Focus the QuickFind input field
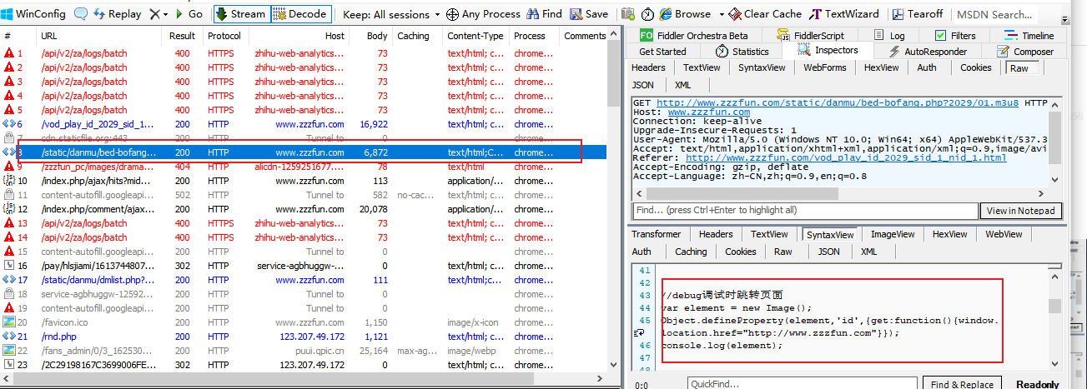Image resolution: width=1087 pixels, height=389 pixels. tap(802, 384)
